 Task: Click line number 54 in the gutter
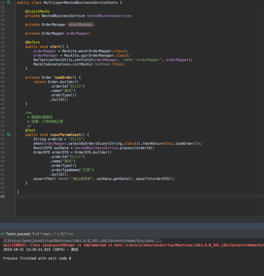(x=3, y=134)
